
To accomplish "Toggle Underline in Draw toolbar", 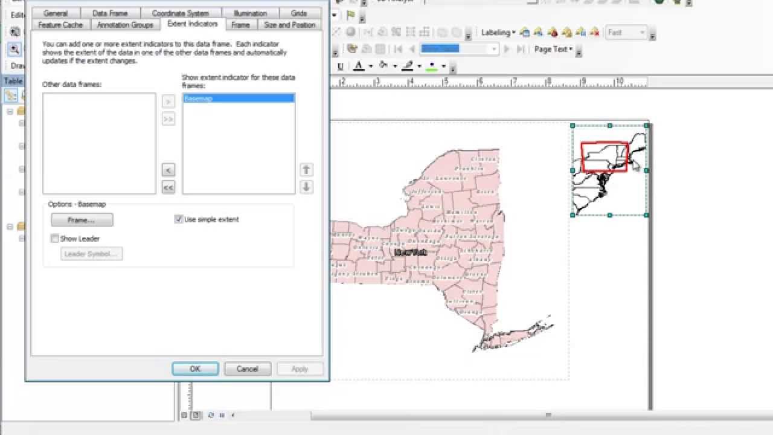I will [x=340, y=66].
